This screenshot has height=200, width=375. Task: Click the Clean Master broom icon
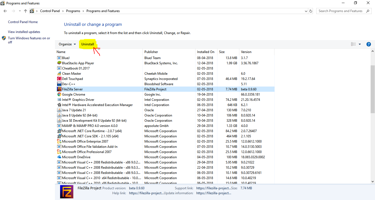59,74
